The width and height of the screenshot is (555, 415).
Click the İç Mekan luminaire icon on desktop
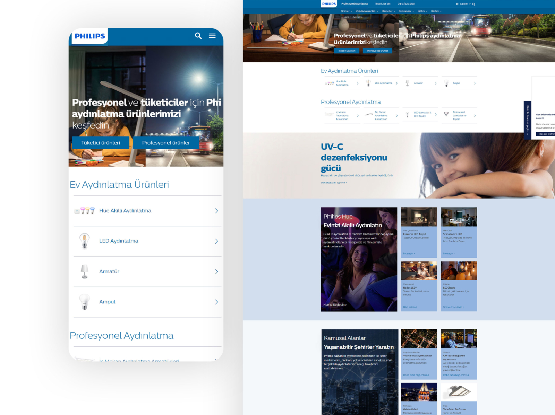tap(329, 114)
